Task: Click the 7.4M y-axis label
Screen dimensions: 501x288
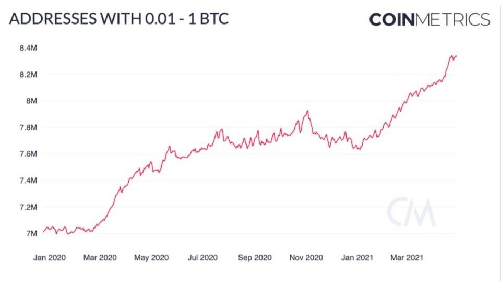Action: click(x=28, y=181)
